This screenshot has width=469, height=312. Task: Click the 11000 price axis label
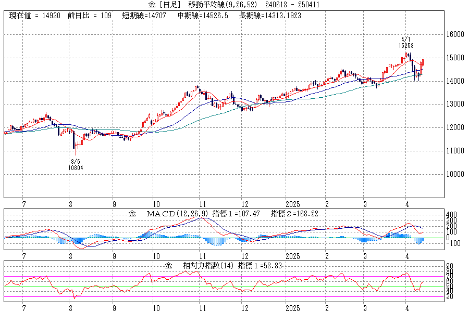(x=455, y=151)
